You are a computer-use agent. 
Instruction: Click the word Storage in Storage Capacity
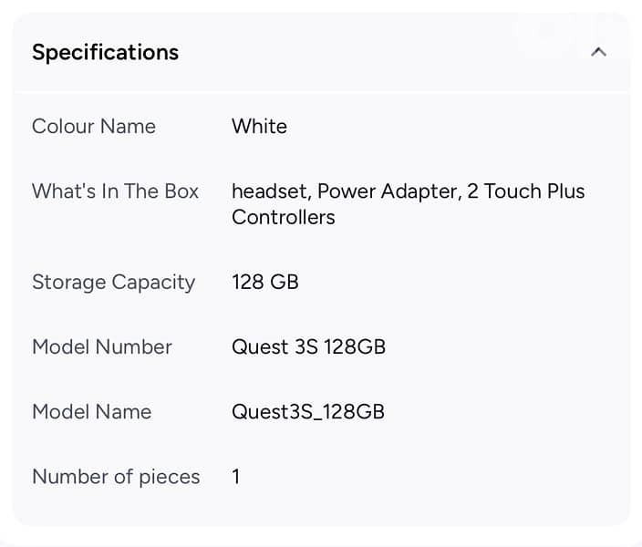pyautogui.click(x=67, y=282)
